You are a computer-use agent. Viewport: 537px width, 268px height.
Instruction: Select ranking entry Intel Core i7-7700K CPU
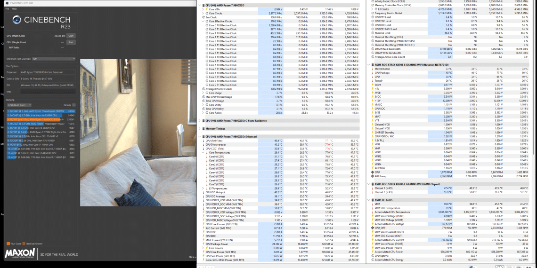[x=41, y=144]
